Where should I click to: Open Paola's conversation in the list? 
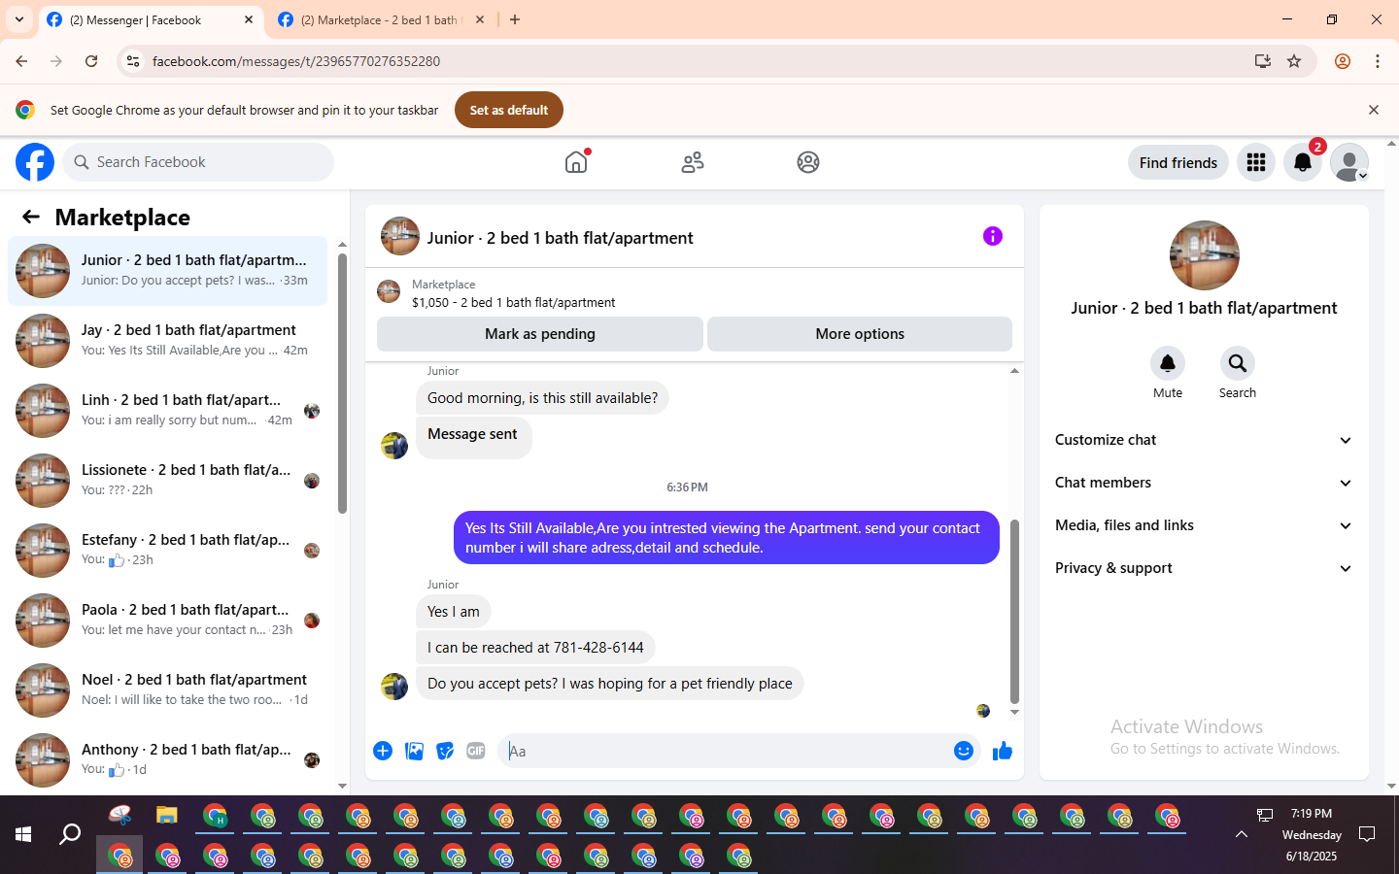[x=167, y=621]
